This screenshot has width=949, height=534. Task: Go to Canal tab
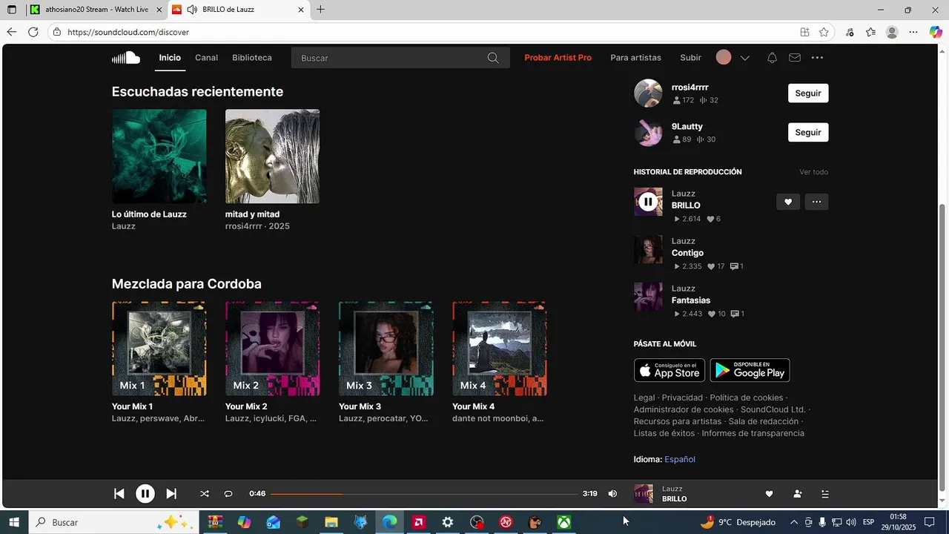[206, 58]
